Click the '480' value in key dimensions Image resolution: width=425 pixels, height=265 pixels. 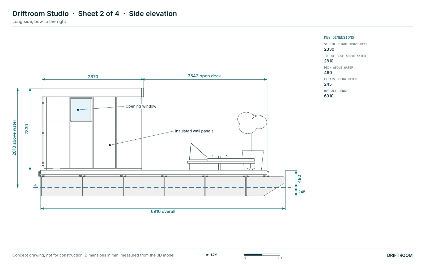pyautogui.click(x=328, y=73)
